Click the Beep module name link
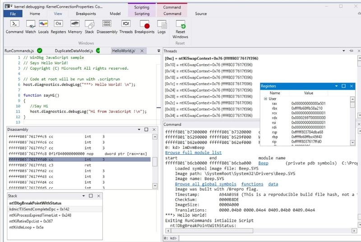Screen dimensions: 361x242 (263, 163)
